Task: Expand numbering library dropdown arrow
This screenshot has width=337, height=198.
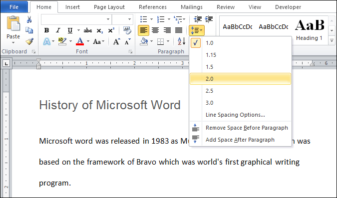Action: 169,19
